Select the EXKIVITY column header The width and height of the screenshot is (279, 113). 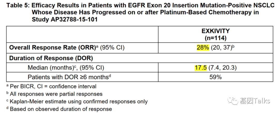(x=215, y=31)
